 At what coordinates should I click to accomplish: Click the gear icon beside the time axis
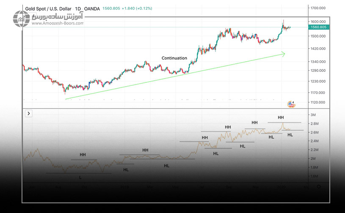click(319, 186)
